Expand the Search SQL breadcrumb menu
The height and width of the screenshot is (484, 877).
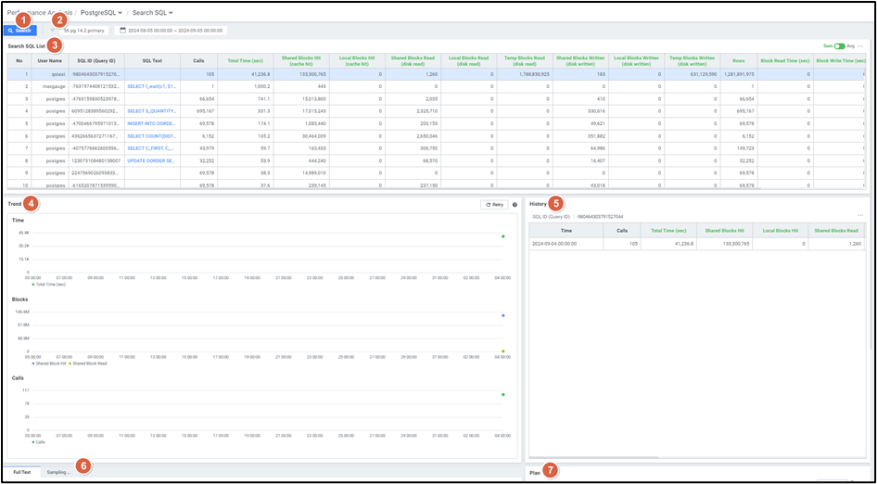click(152, 12)
